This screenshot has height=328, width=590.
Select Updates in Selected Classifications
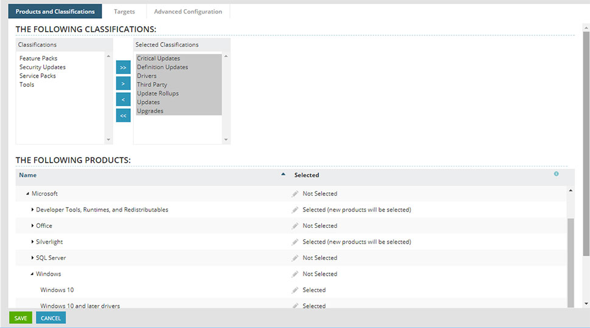pyautogui.click(x=148, y=102)
